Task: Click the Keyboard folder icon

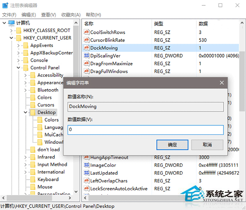Action: point(33,180)
